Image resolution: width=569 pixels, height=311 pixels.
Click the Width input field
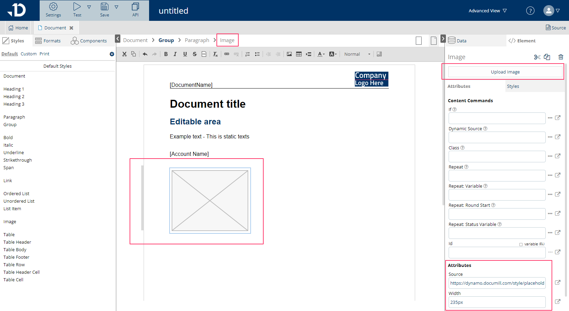coord(497,302)
